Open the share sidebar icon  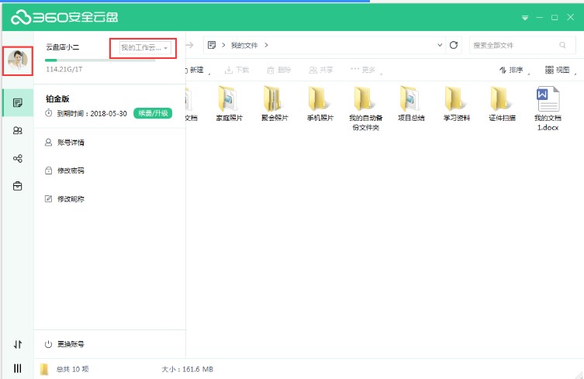[18, 158]
